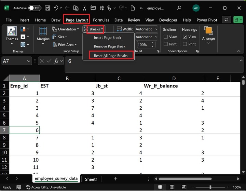Screen dimensions: 246x191
Task: Expand the Name Box dropdown arrow
Action: click(29, 61)
